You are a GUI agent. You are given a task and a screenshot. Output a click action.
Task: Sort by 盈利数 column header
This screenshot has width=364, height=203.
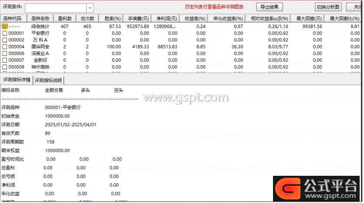pyautogui.click(x=65, y=19)
